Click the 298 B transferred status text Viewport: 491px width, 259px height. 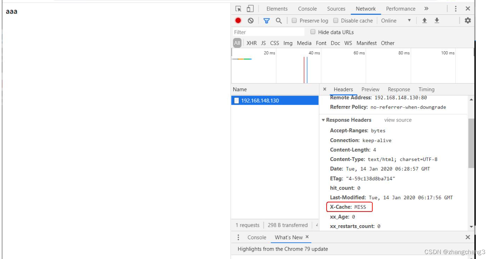(x=287, y=225)
